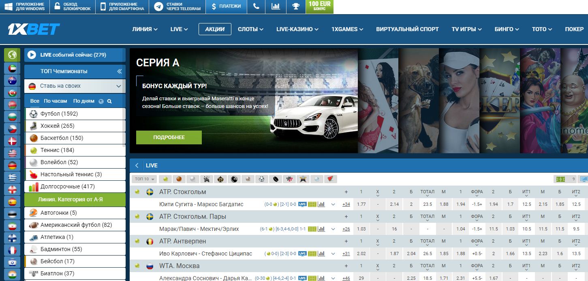Click the LIVE panel back arrow
The width and height of the screenshot is (588, 281).
click(x=137, y=165)
